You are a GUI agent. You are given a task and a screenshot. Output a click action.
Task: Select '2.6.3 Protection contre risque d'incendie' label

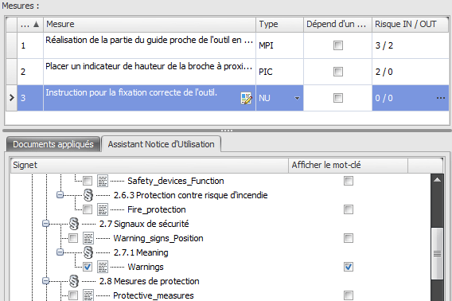click(x=190, y=195)
